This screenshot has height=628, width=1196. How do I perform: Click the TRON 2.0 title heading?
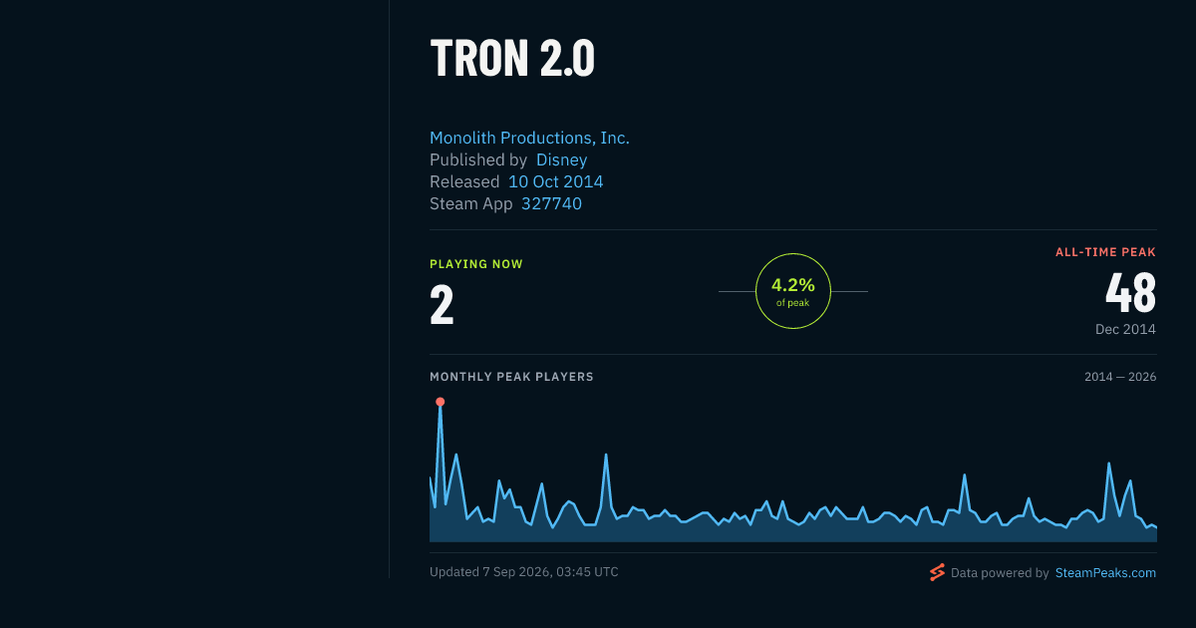click(512, 58)
